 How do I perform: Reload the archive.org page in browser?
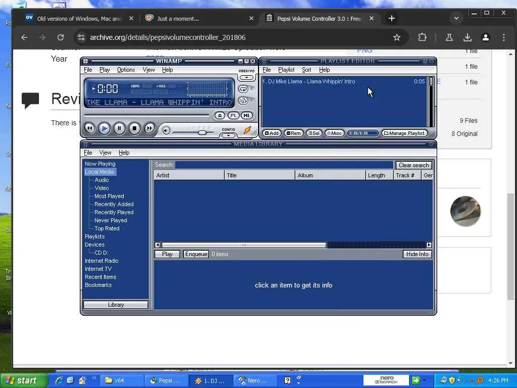(61, 37)
